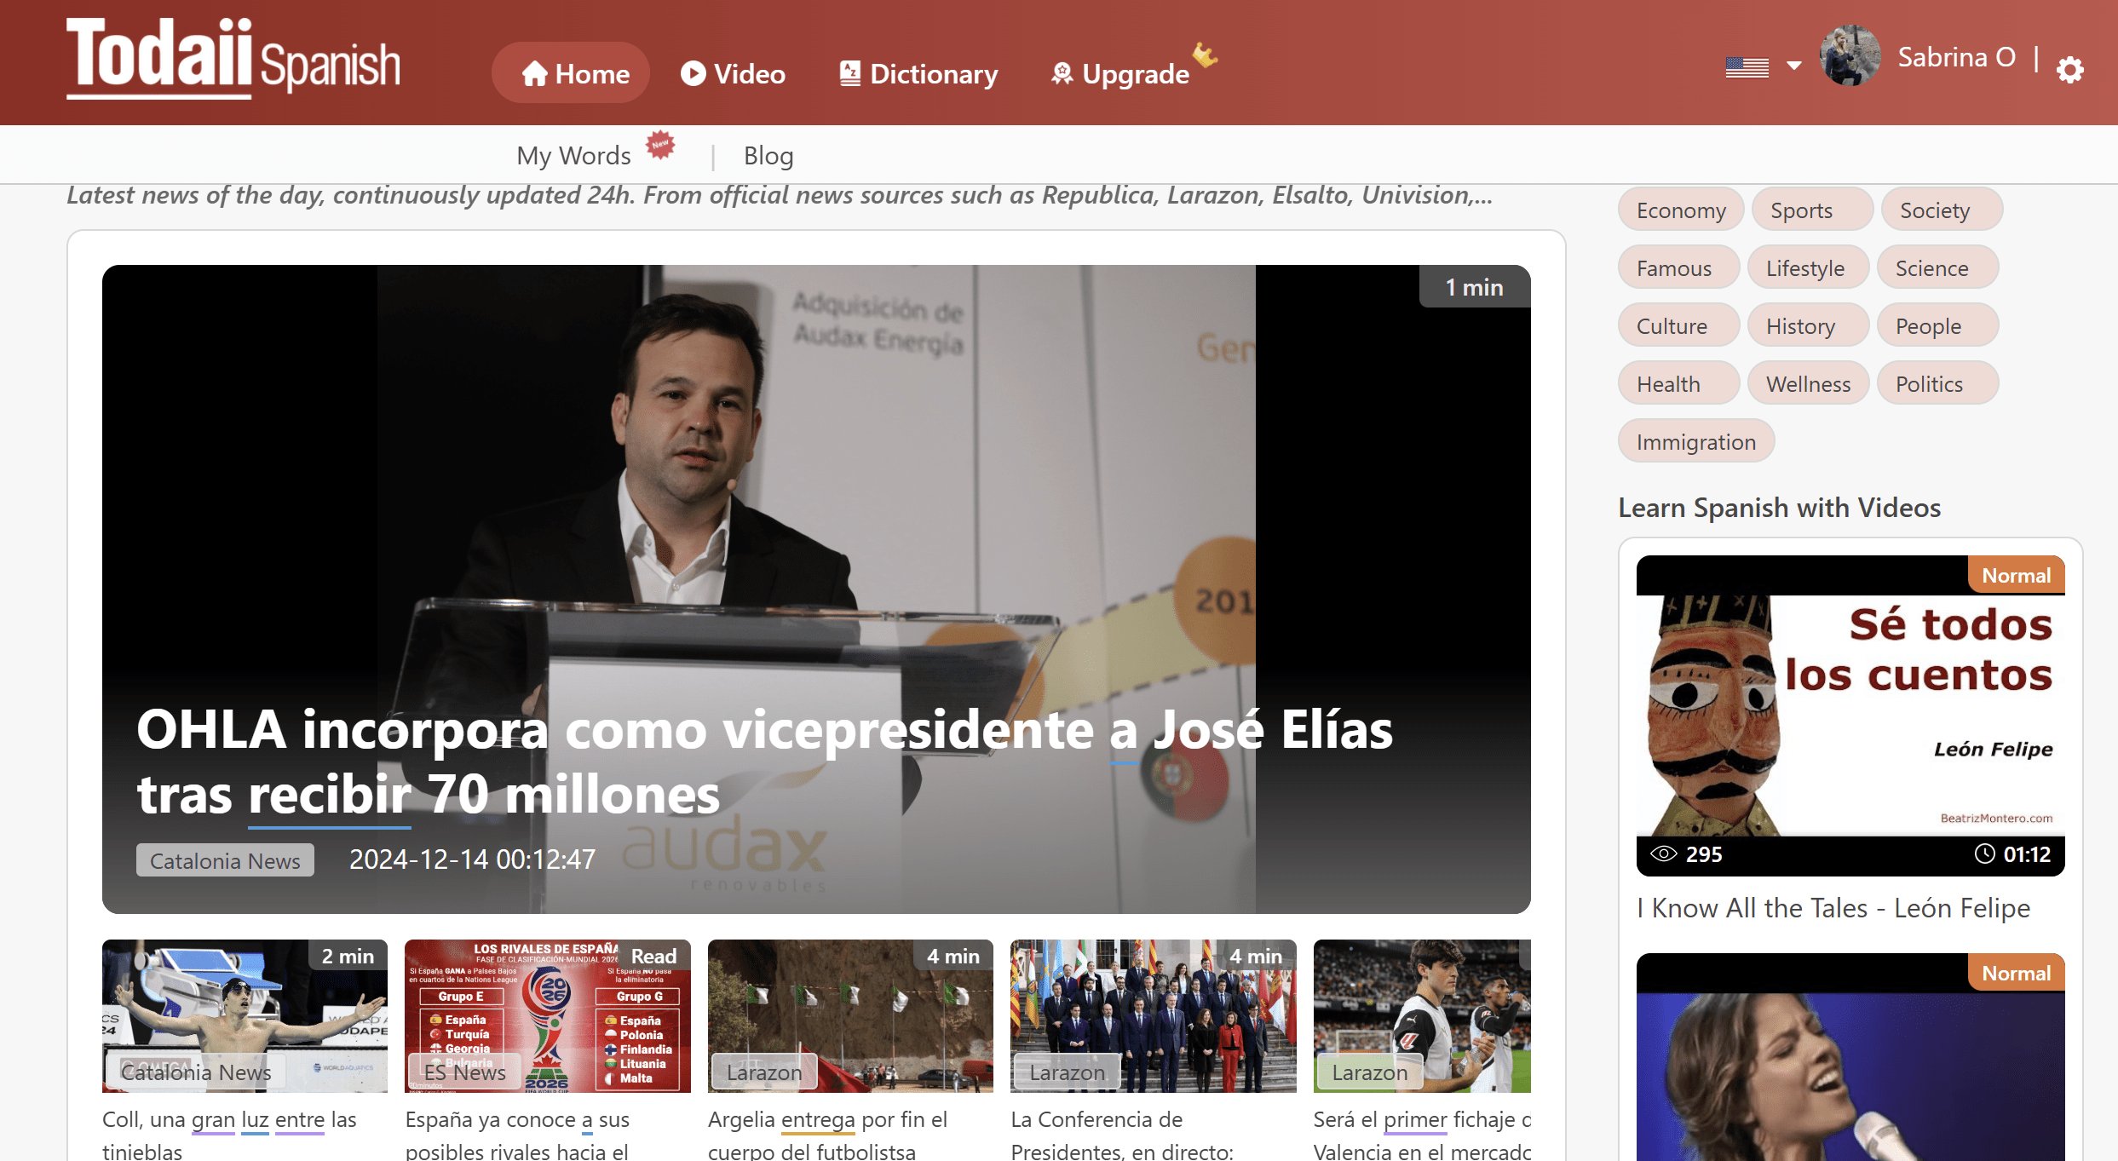Select the Wellness tag
2118x1161 pixels.
click(1808, 383)
